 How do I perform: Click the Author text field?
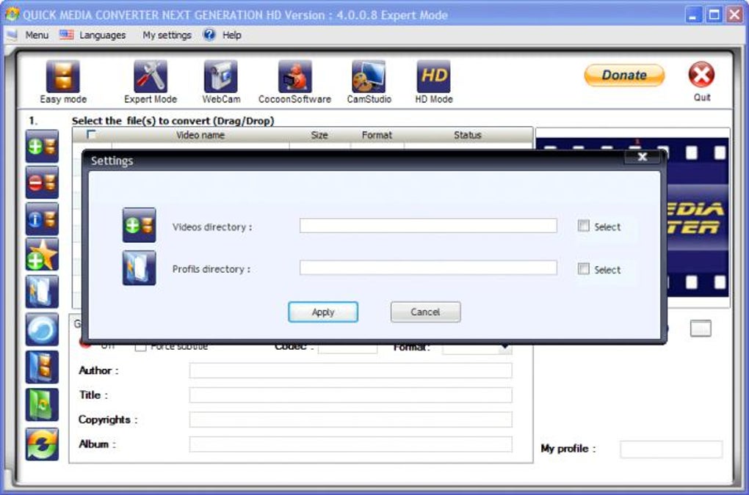(350, 370)
